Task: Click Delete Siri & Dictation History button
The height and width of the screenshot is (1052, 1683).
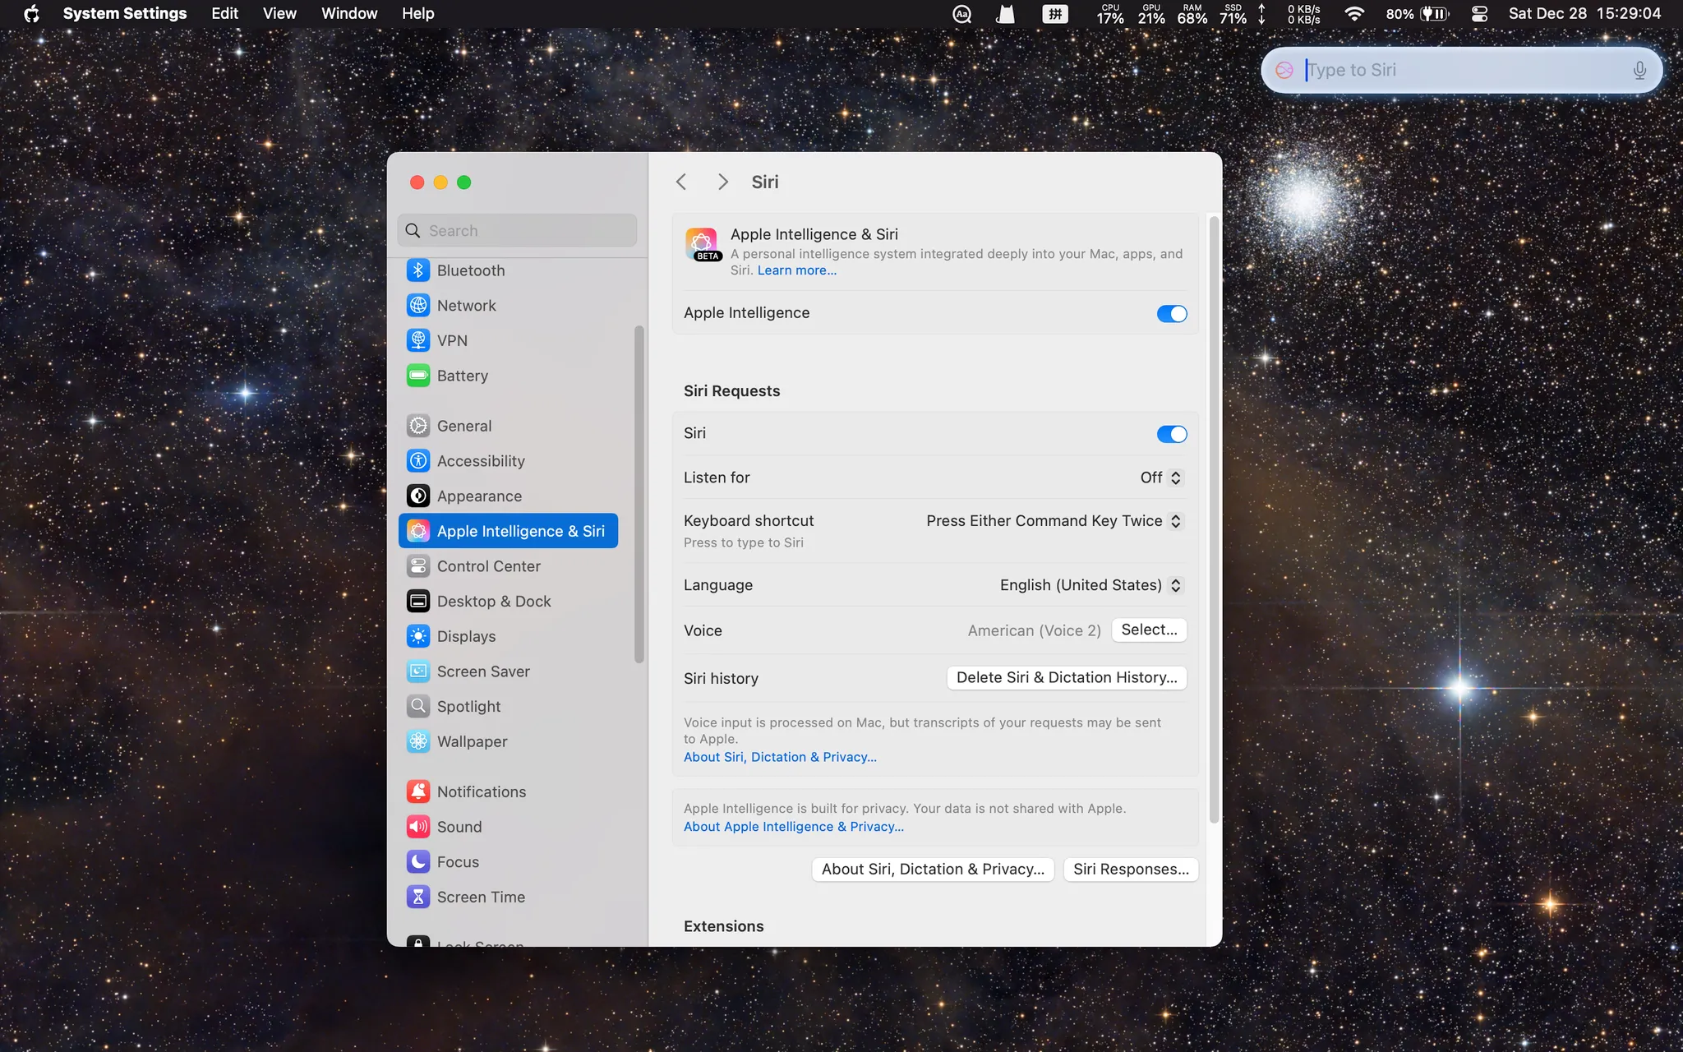Action: point(1067,677)
